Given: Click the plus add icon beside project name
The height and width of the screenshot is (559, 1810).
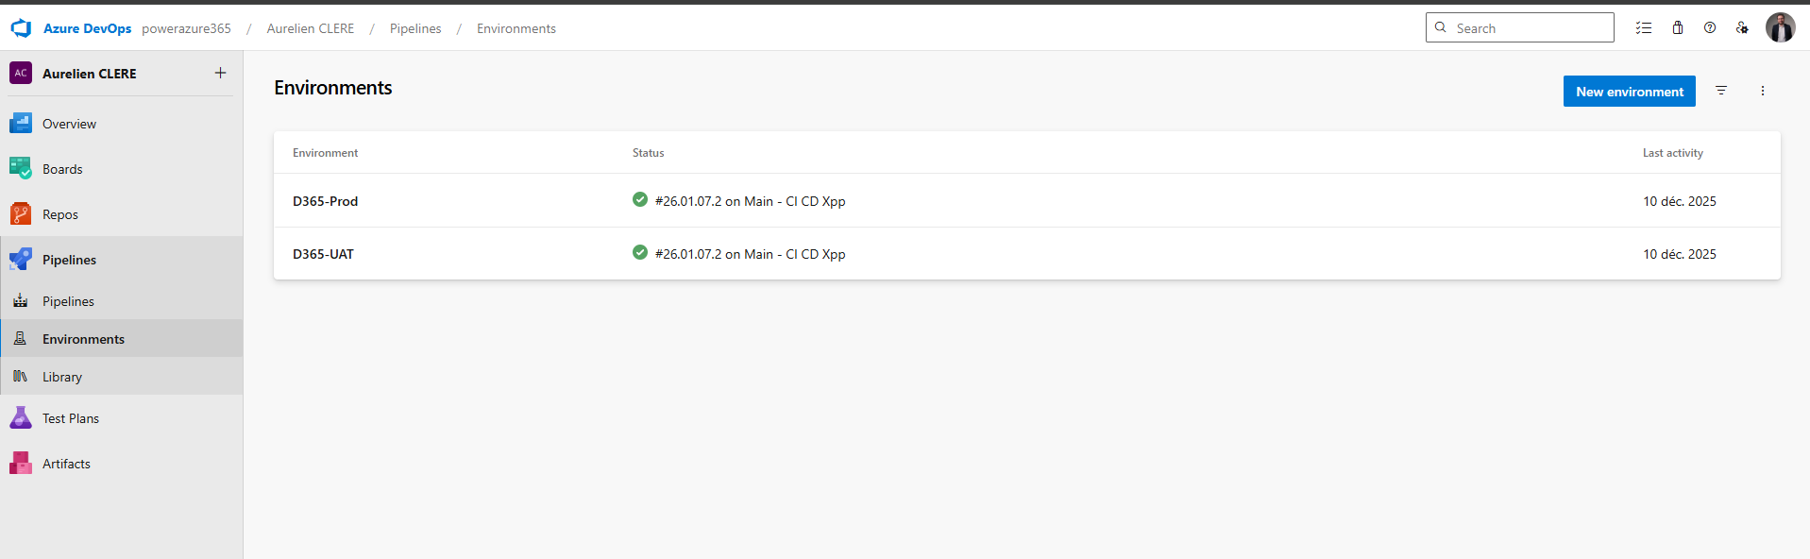Looking at the screenshot, I should (x=220, y=73).
